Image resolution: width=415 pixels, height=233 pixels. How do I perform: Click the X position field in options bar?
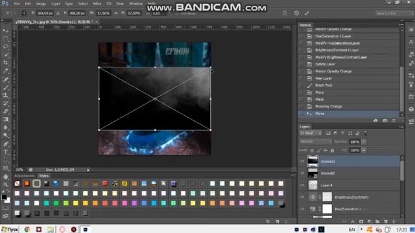coord(45,13)
